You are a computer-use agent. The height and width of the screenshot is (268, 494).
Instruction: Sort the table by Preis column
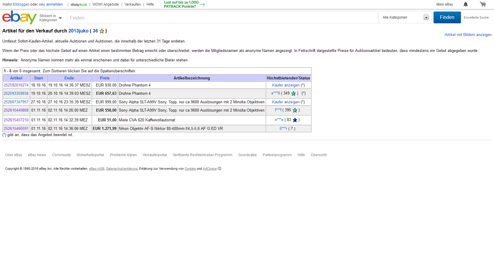[x=104, y=78]
